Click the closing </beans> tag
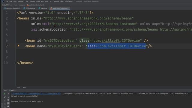The height and width of the screenshot is (108, 192). [25, 63]
